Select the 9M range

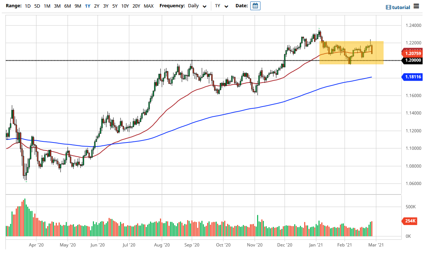coord(78,6)
